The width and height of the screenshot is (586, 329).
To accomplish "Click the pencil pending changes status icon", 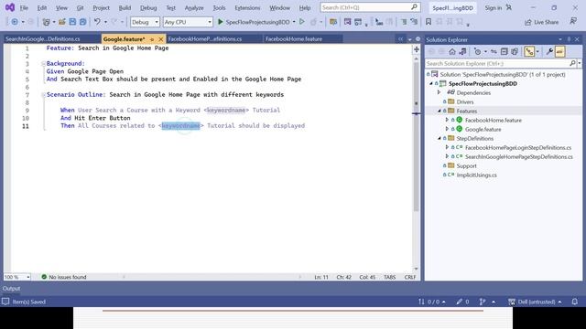I will 460,302.
